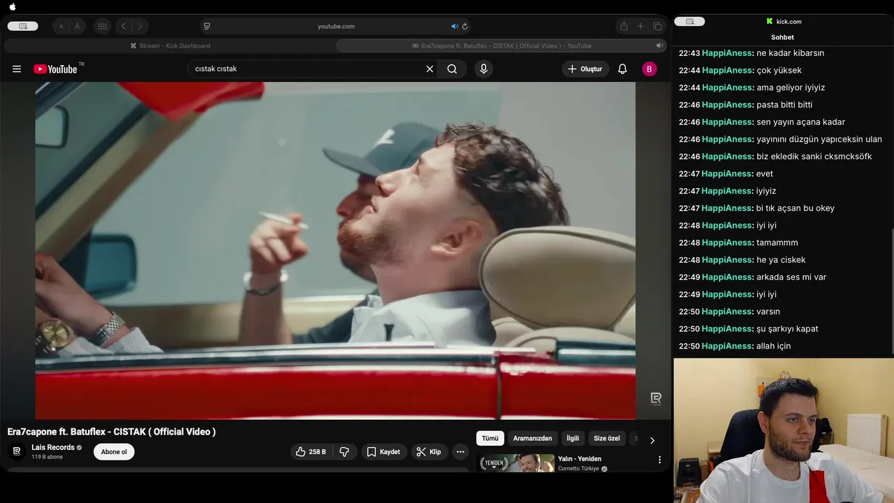The image size is (894, 503).
Task: Subscribe with the Abone ol button
Action: (x=114, y=452)
